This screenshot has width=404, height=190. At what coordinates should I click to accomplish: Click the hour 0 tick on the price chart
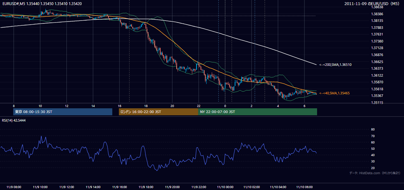(x=225, y=105)
